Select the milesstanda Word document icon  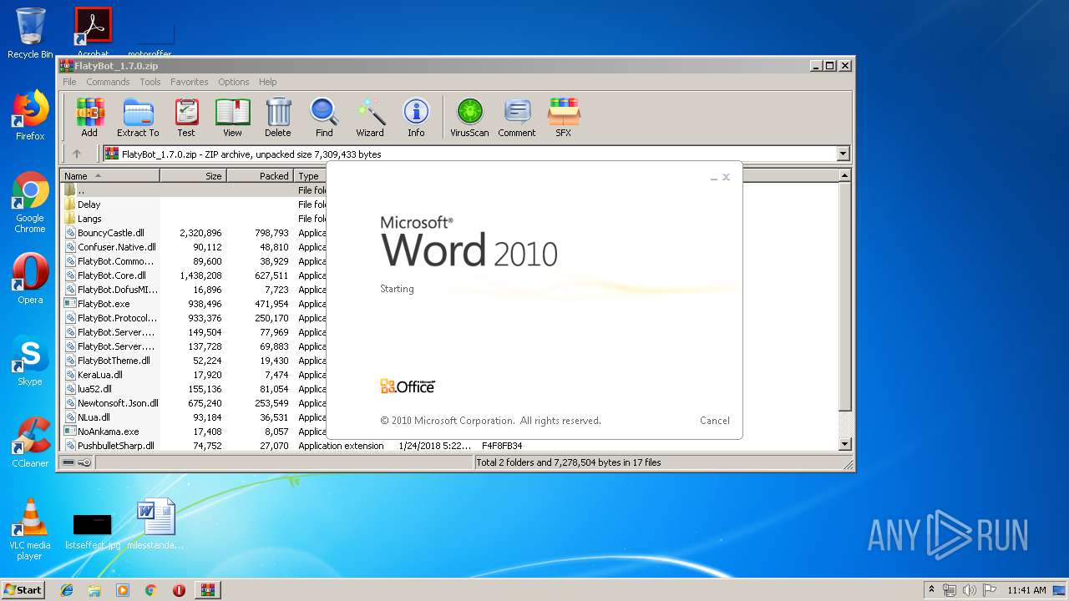coord(155,523)
